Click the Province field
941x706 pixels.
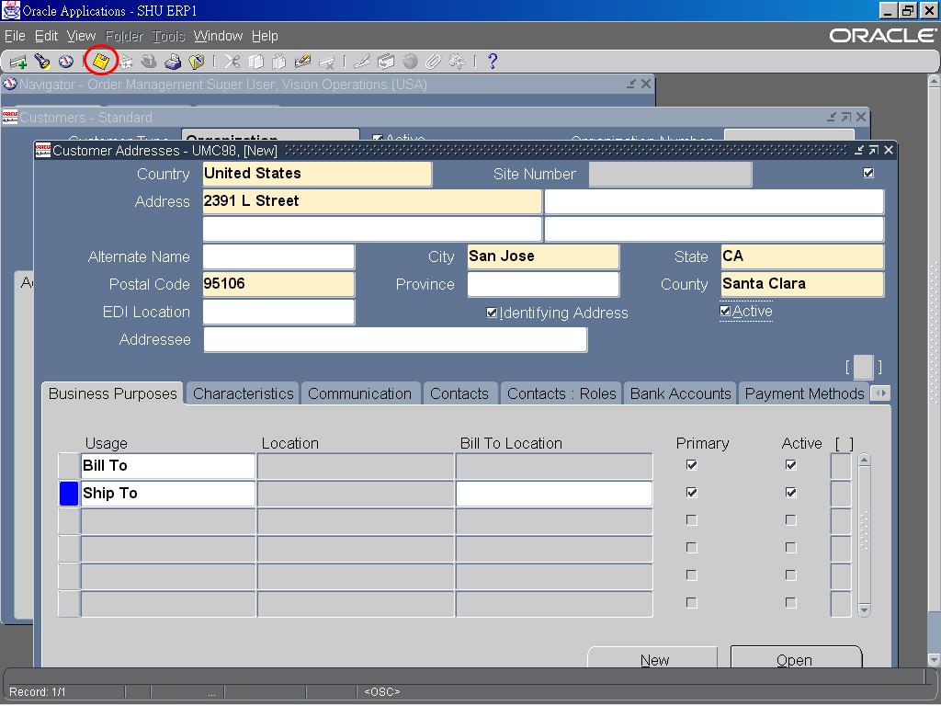(543, 284)
